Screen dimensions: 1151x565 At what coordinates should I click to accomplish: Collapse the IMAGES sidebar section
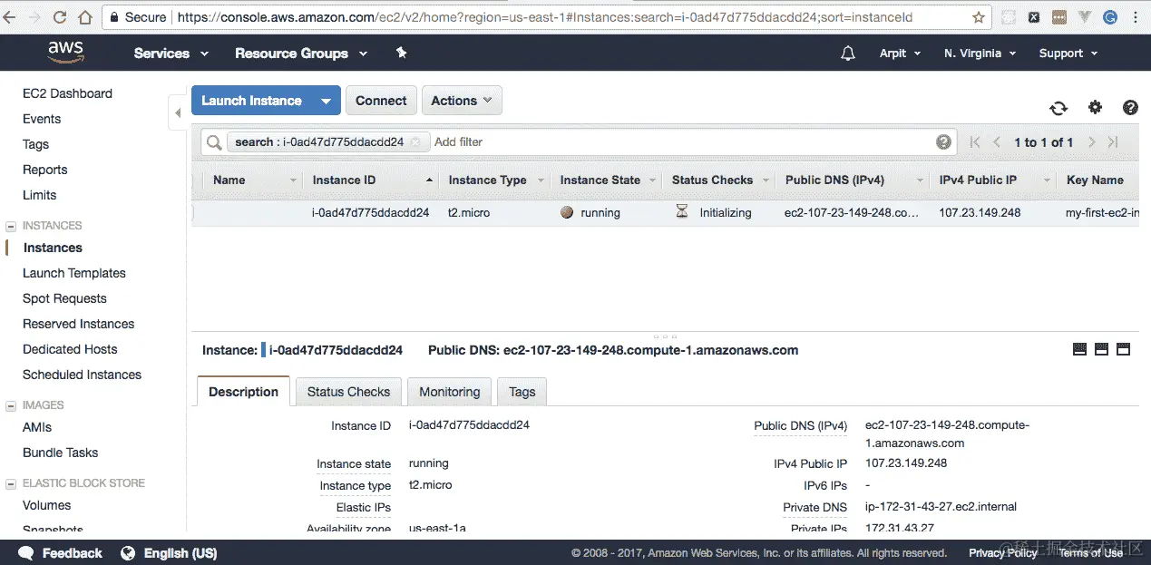(x=11, y=405)
